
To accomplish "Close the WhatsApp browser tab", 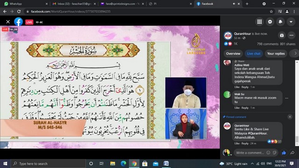I will tap(47, 4).
